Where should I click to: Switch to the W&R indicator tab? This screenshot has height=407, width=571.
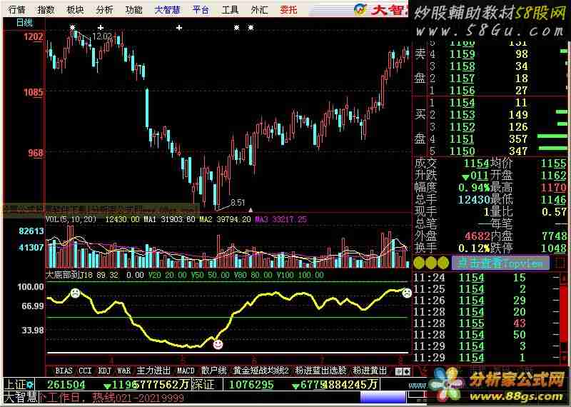pyautogui.click(x=123, y=371)
